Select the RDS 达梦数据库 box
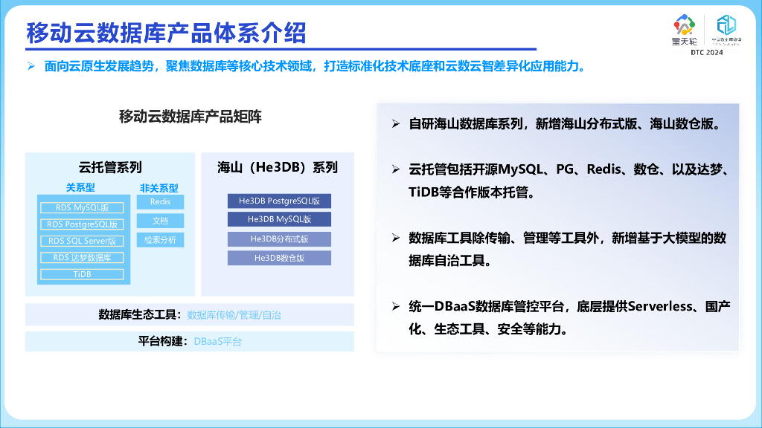This screenshot has height=428, width=762. [82, 258]
